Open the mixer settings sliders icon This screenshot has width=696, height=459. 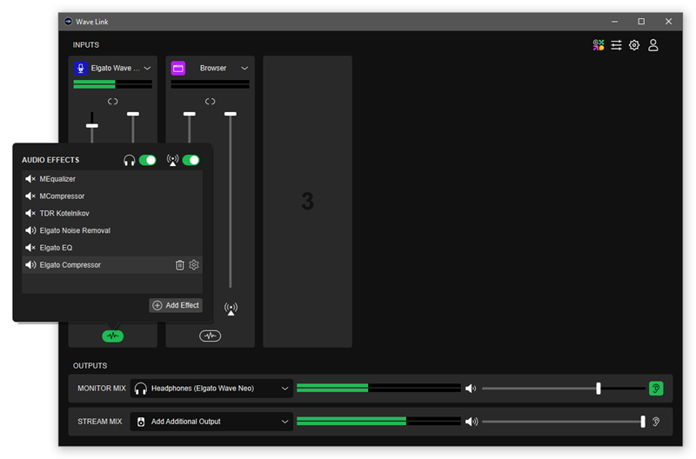[616, 45]
